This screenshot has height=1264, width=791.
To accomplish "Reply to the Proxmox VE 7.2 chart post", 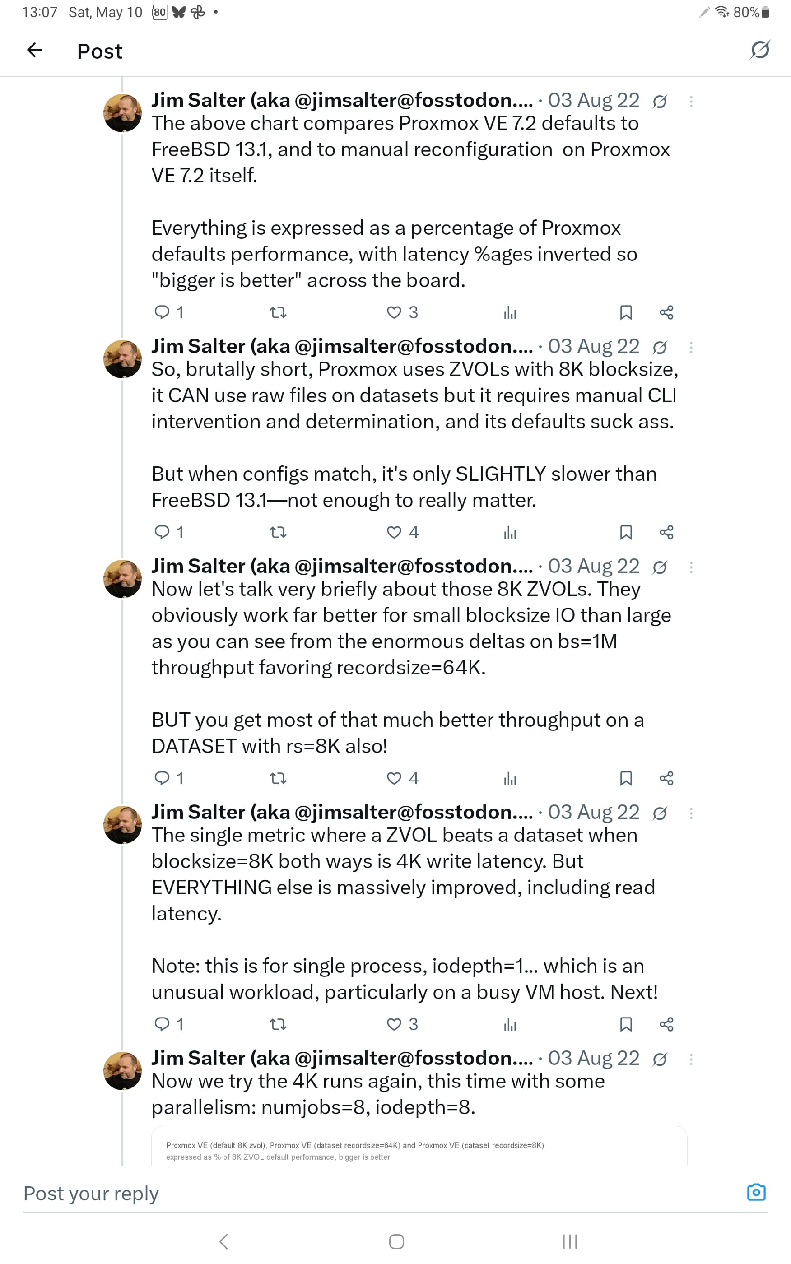I will (162, 312).
